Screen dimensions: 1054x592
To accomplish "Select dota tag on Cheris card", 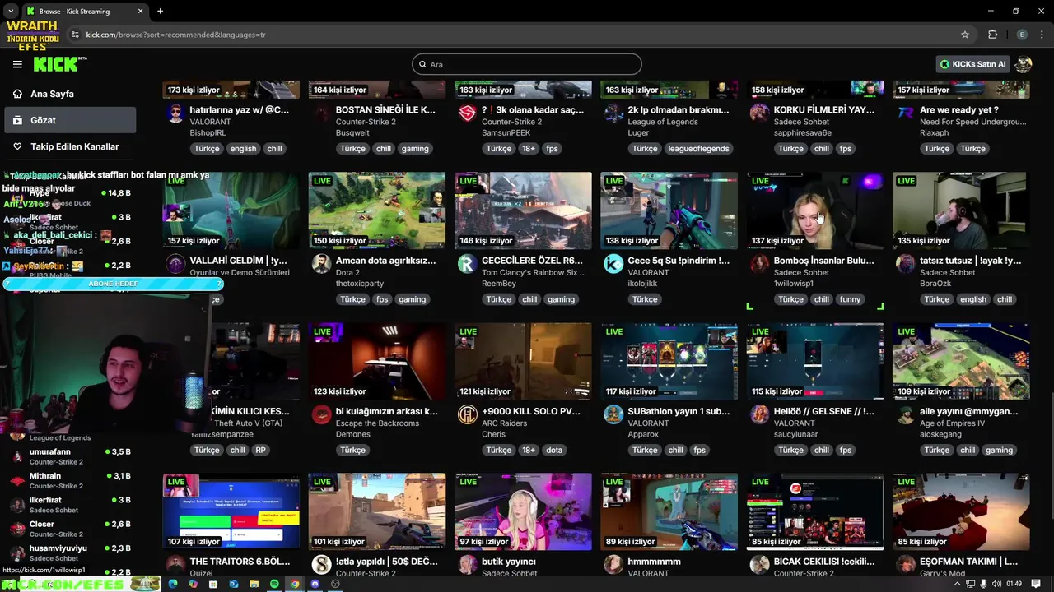I will [554, 450].
